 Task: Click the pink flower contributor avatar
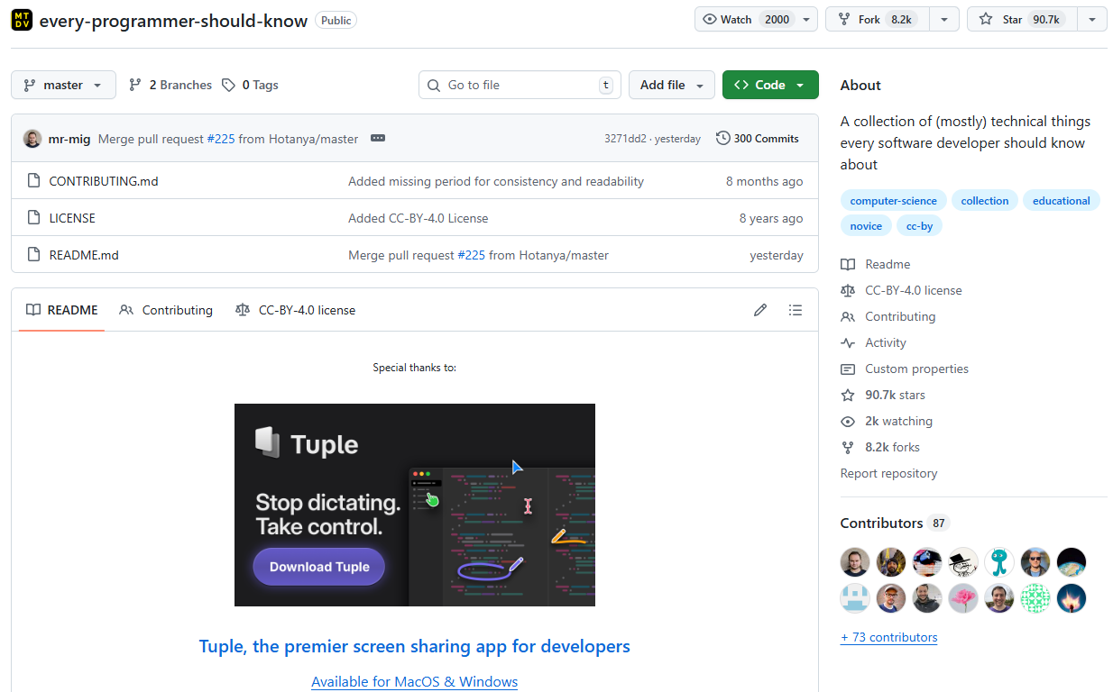(963, 598)
